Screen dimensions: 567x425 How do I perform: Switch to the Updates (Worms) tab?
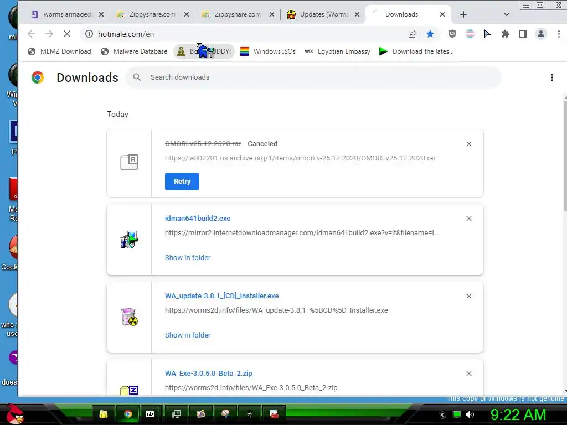point(317,14)
